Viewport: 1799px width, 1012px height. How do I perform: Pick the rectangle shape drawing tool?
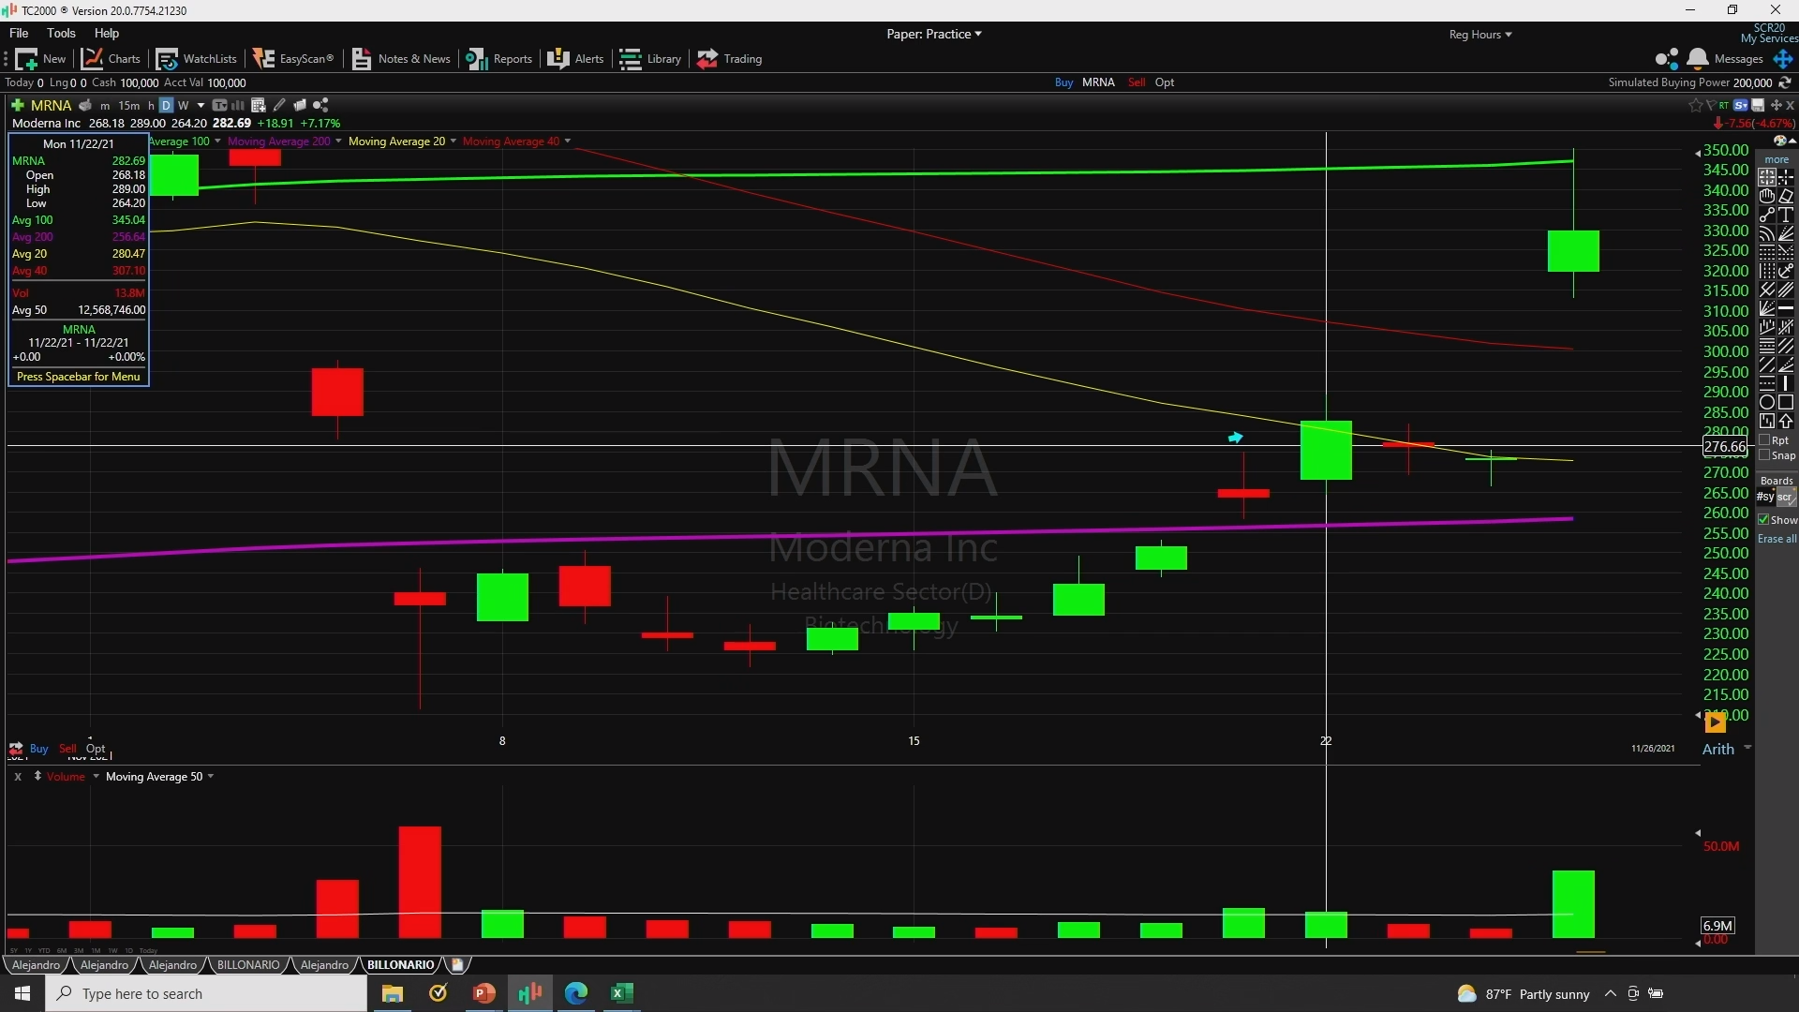coord(1786,402)
